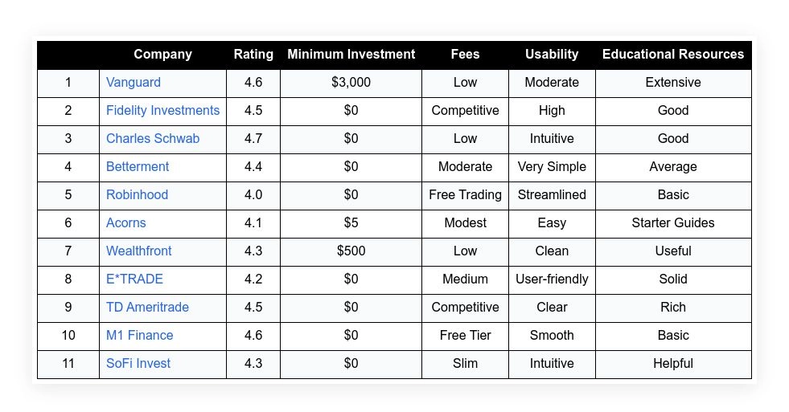This screenshot has width=789, height=412.
Task: Visit the M1 Finance link
Action: point(139,336)
